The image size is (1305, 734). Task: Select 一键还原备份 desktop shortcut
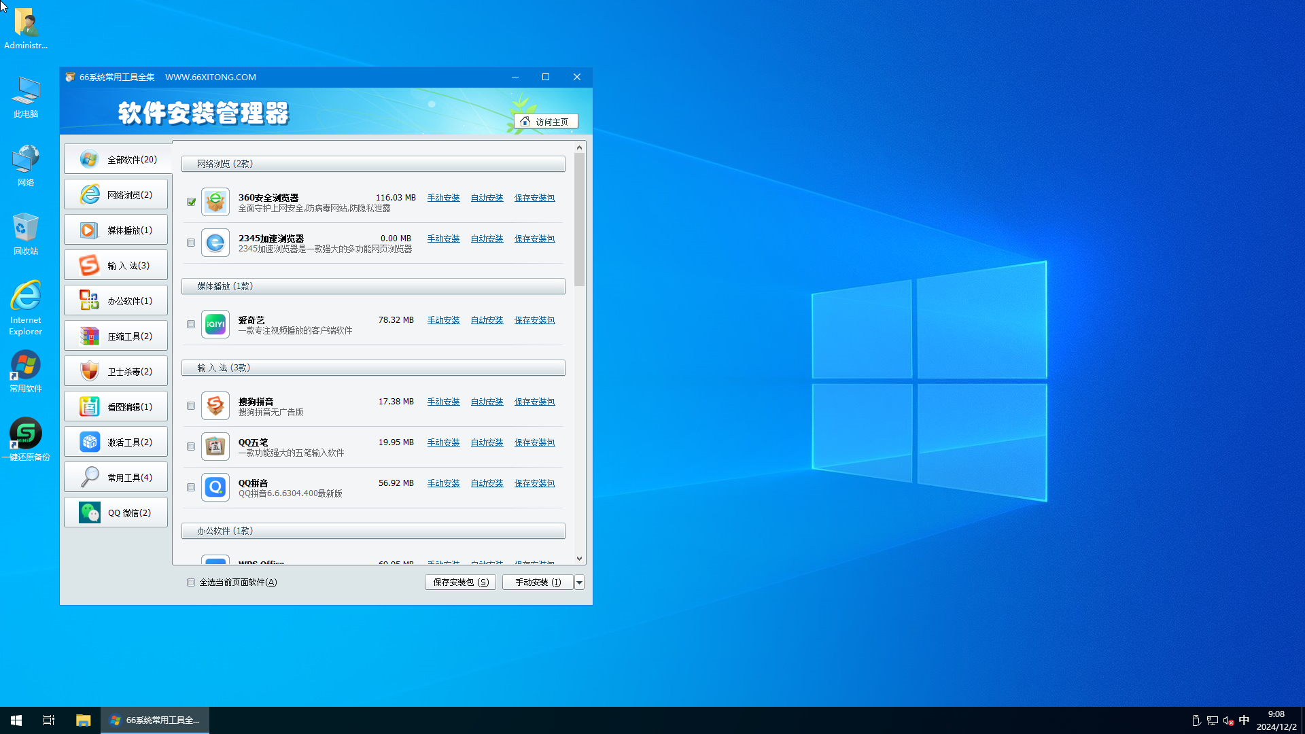click(x=26, y=440)
